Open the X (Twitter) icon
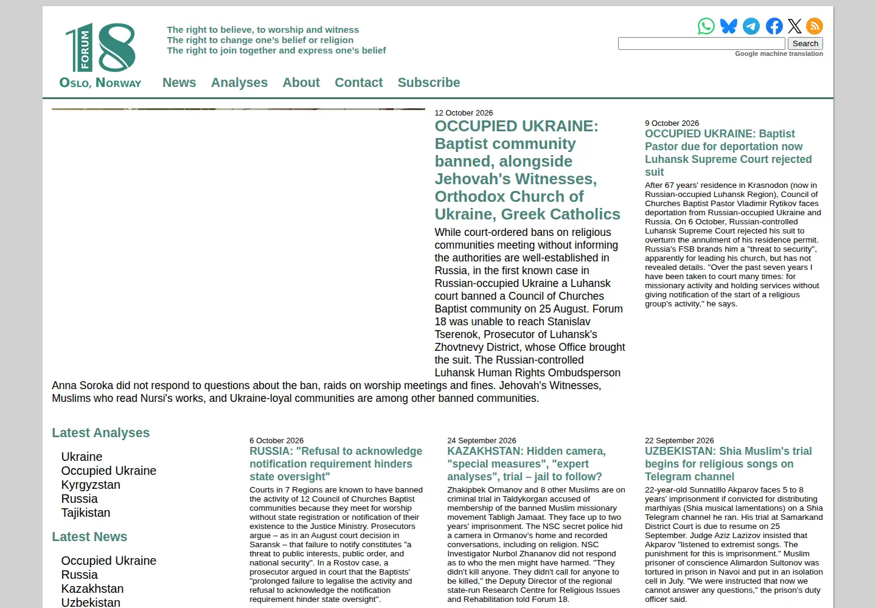The width and height of the screenshot is (876, 608). [x=794, y=26]
